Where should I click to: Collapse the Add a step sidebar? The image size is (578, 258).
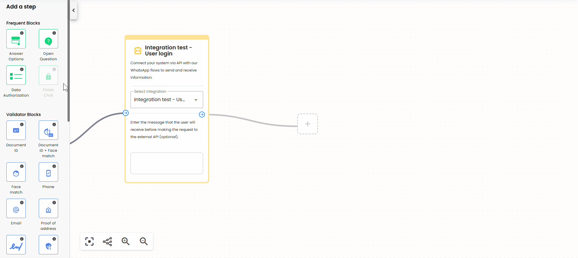click(74, 10)
